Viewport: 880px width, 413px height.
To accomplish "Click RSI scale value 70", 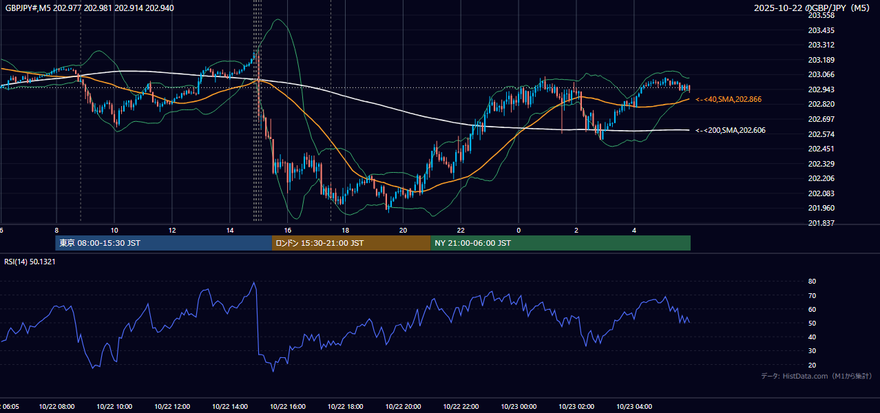I will coord(812,295).
